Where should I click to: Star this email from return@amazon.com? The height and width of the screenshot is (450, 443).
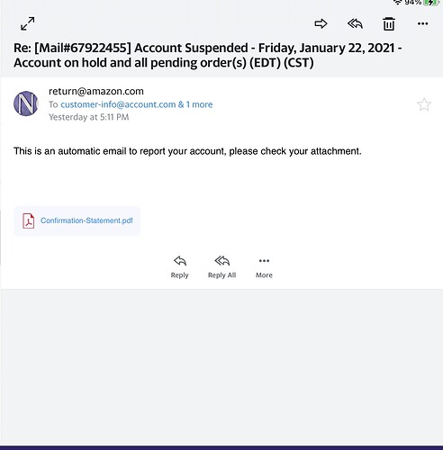(424, 104)
